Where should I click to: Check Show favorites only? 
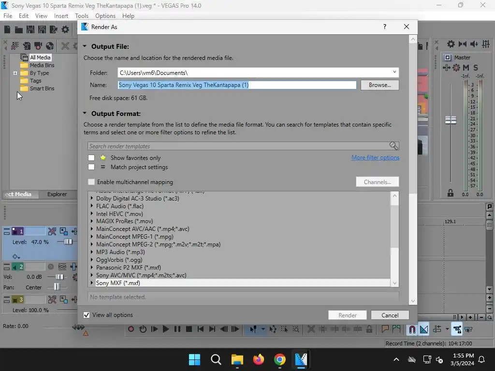(x=91, y=158)
